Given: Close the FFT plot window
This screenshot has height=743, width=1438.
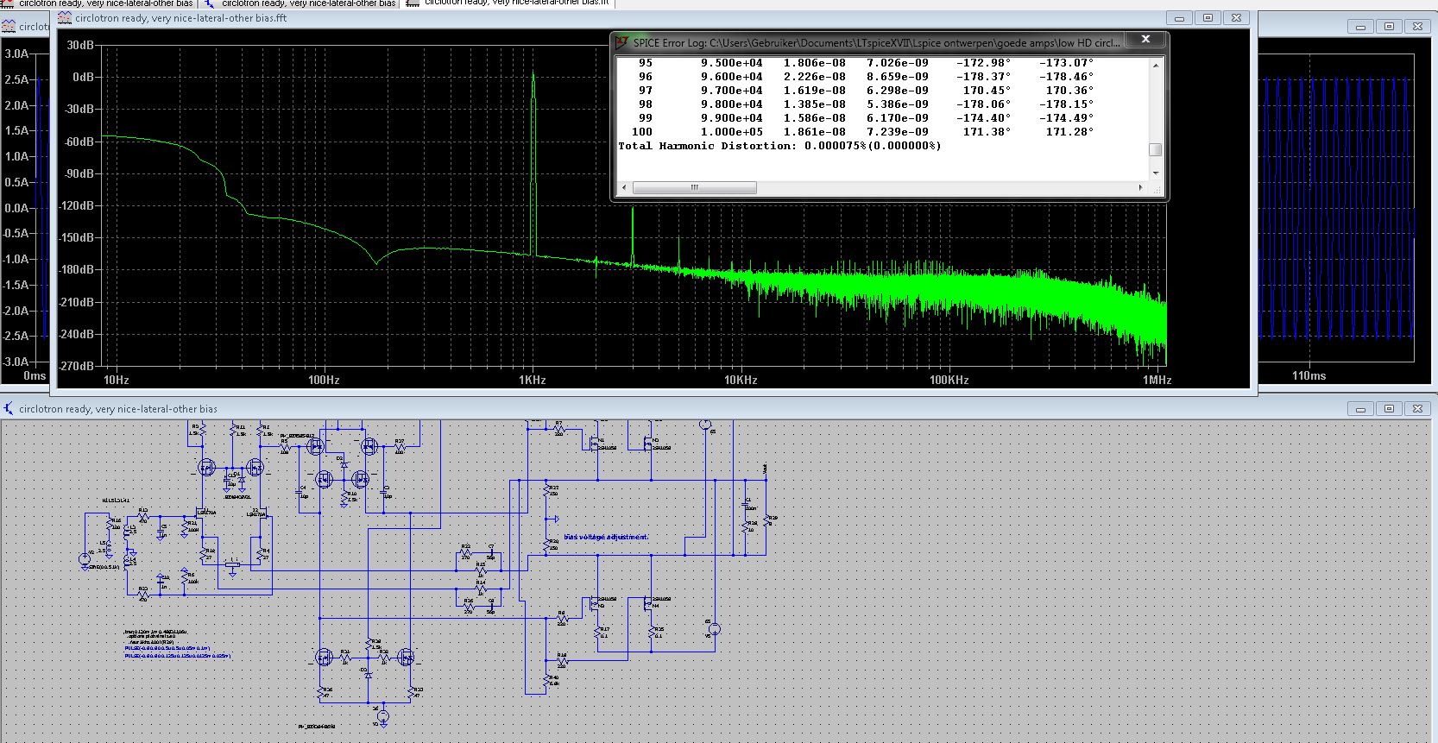Looking at the screenshot, I should 1236,17.
